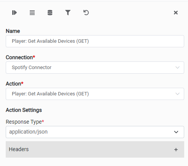Click into the Name text field
The width and height of the screenshot is (188, 166).
95,41
